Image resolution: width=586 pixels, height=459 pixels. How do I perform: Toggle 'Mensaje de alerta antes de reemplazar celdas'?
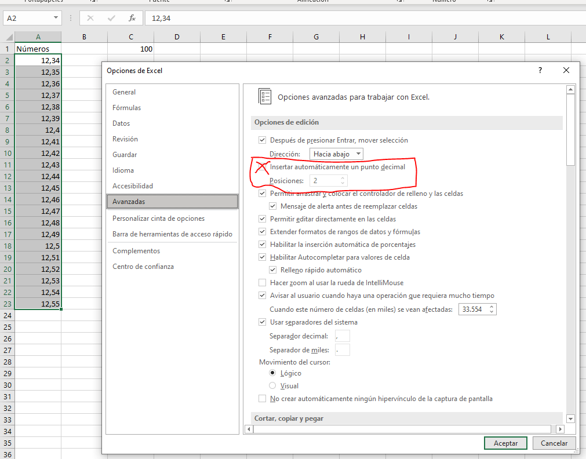click(x=273, y=206)
